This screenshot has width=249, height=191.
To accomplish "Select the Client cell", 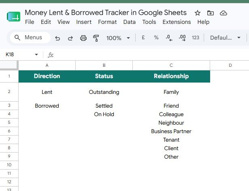I will pyautogui.click(x=171, y=148).
